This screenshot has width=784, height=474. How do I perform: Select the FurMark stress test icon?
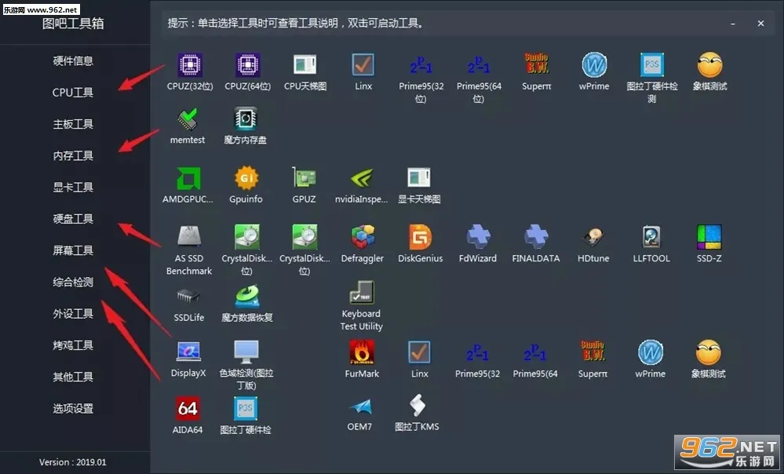pos(362,353)
